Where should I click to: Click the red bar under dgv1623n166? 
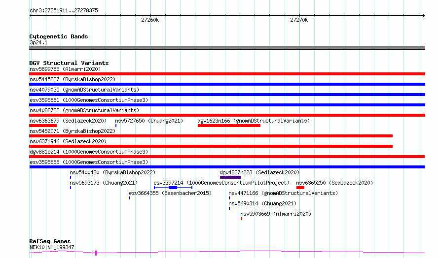click(229, 126)
